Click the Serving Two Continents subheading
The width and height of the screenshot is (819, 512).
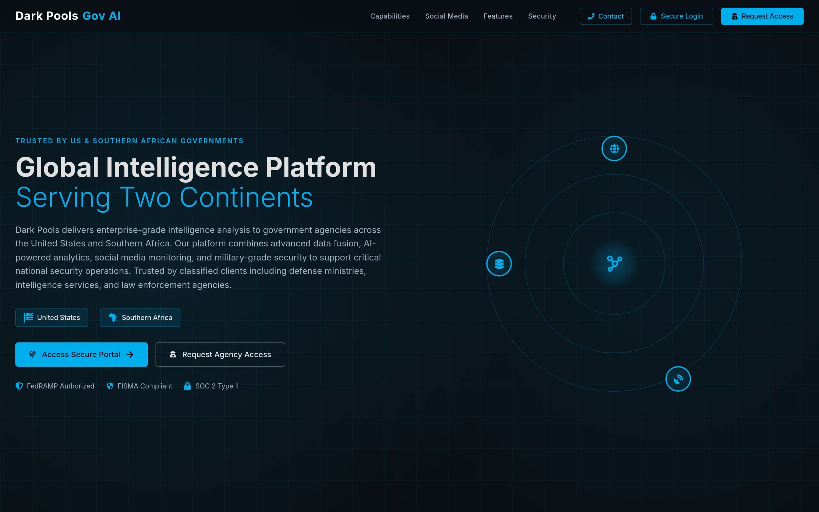pos(164,197)
